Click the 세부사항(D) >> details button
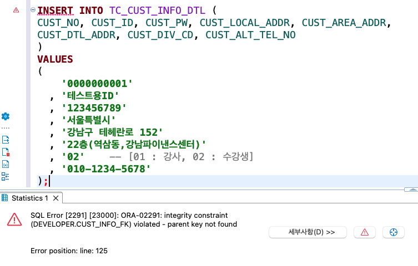The height and width of the screenshot is (266, 418). pyautogui.click(x=308, y=232)
